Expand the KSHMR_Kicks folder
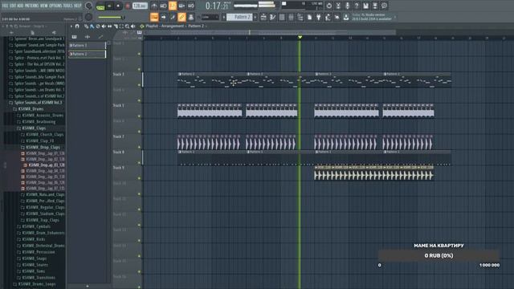 [x=34, y=239]
